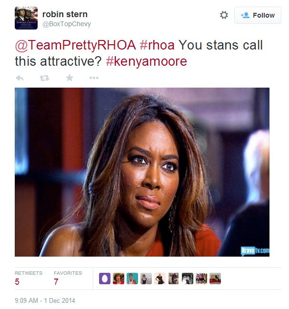
Task: Open the gear settings icon beside Follow
Action: 224,15
